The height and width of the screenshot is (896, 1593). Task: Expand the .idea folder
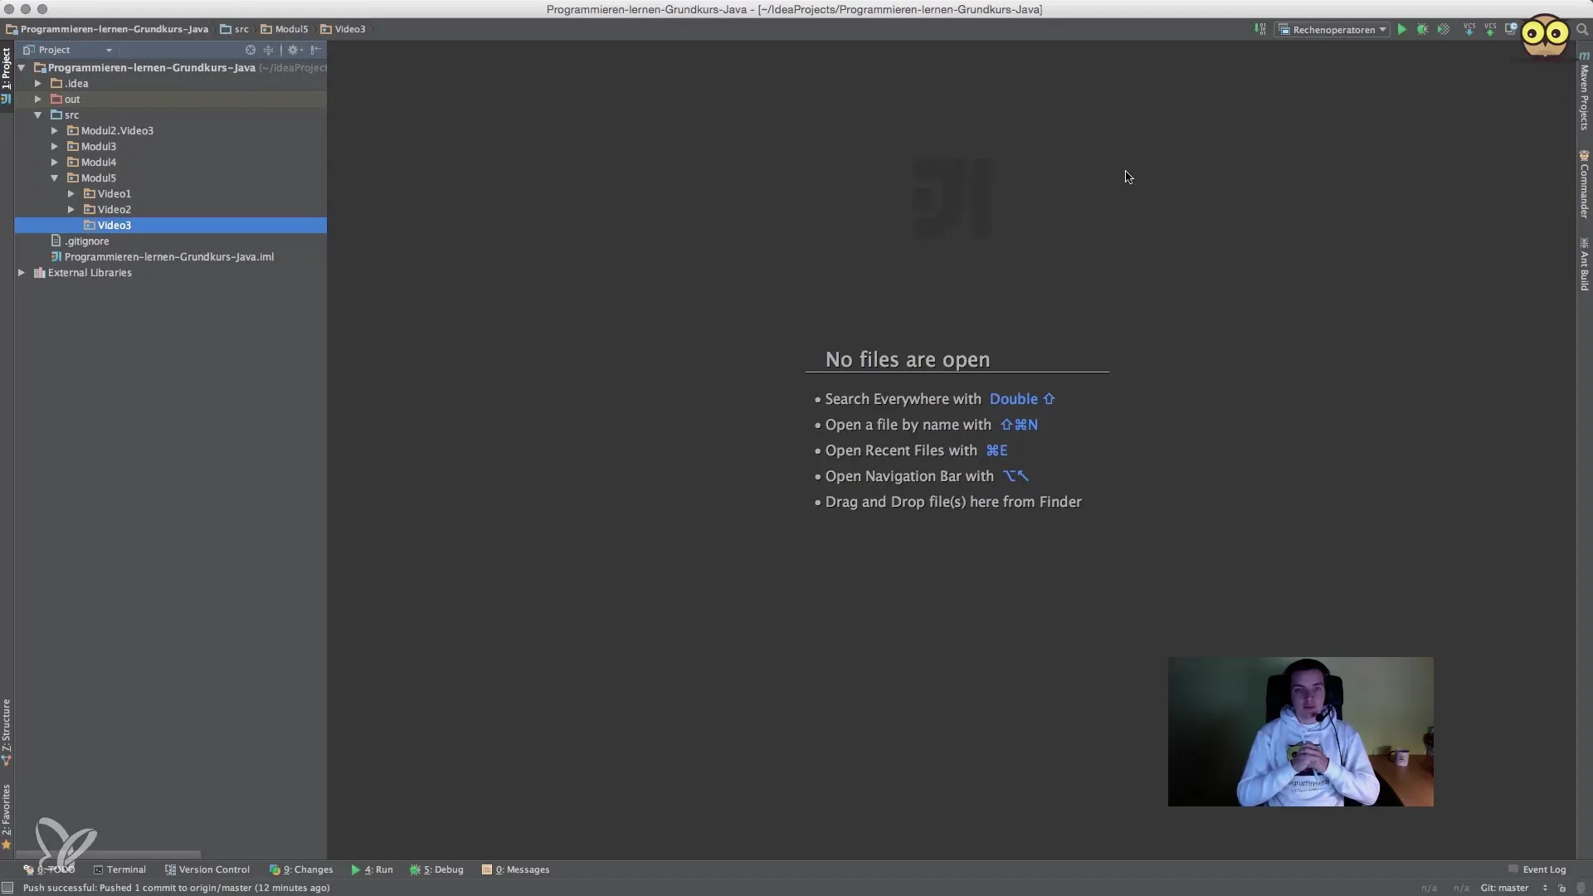pos(38,84)
